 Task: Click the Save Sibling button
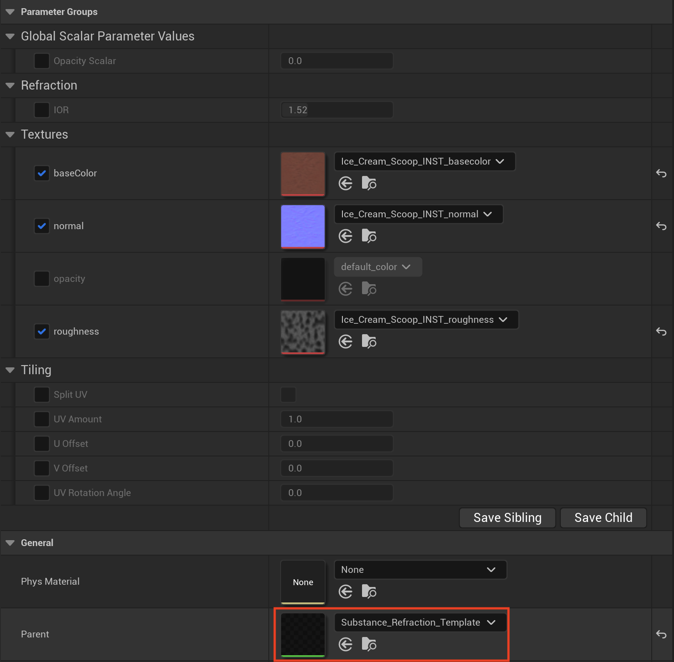pos(507,518)
